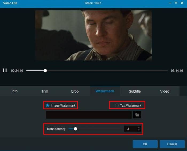Decrease Transparency with the down stepper arrow
This screenshot has width=187, height=151.
click(139, 130)
